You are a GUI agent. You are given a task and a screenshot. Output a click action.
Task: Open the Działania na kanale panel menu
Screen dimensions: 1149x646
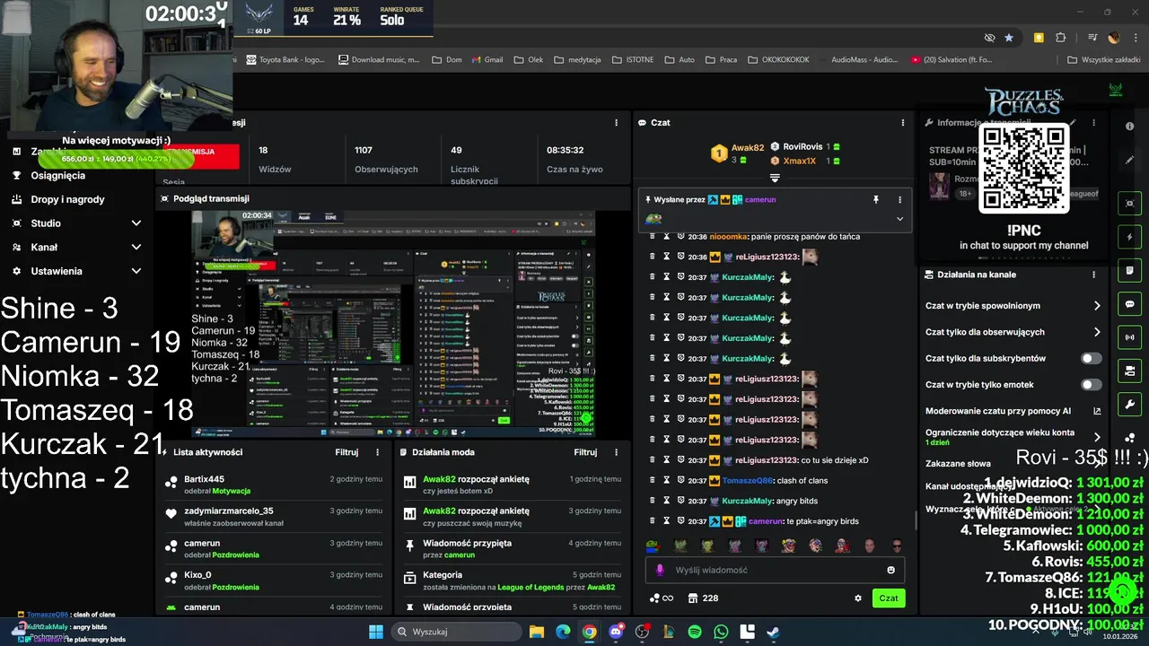1093,275
